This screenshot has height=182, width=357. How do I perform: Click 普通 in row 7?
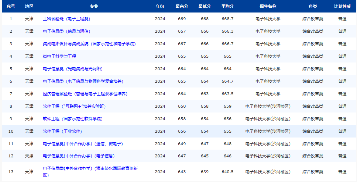(x=342, y=94)
